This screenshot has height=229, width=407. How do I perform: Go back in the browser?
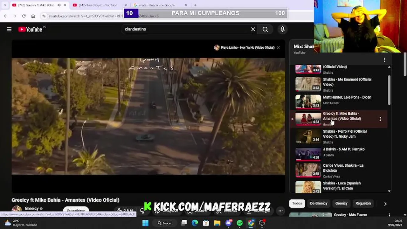pyautogui.click(x=5, y=16)
